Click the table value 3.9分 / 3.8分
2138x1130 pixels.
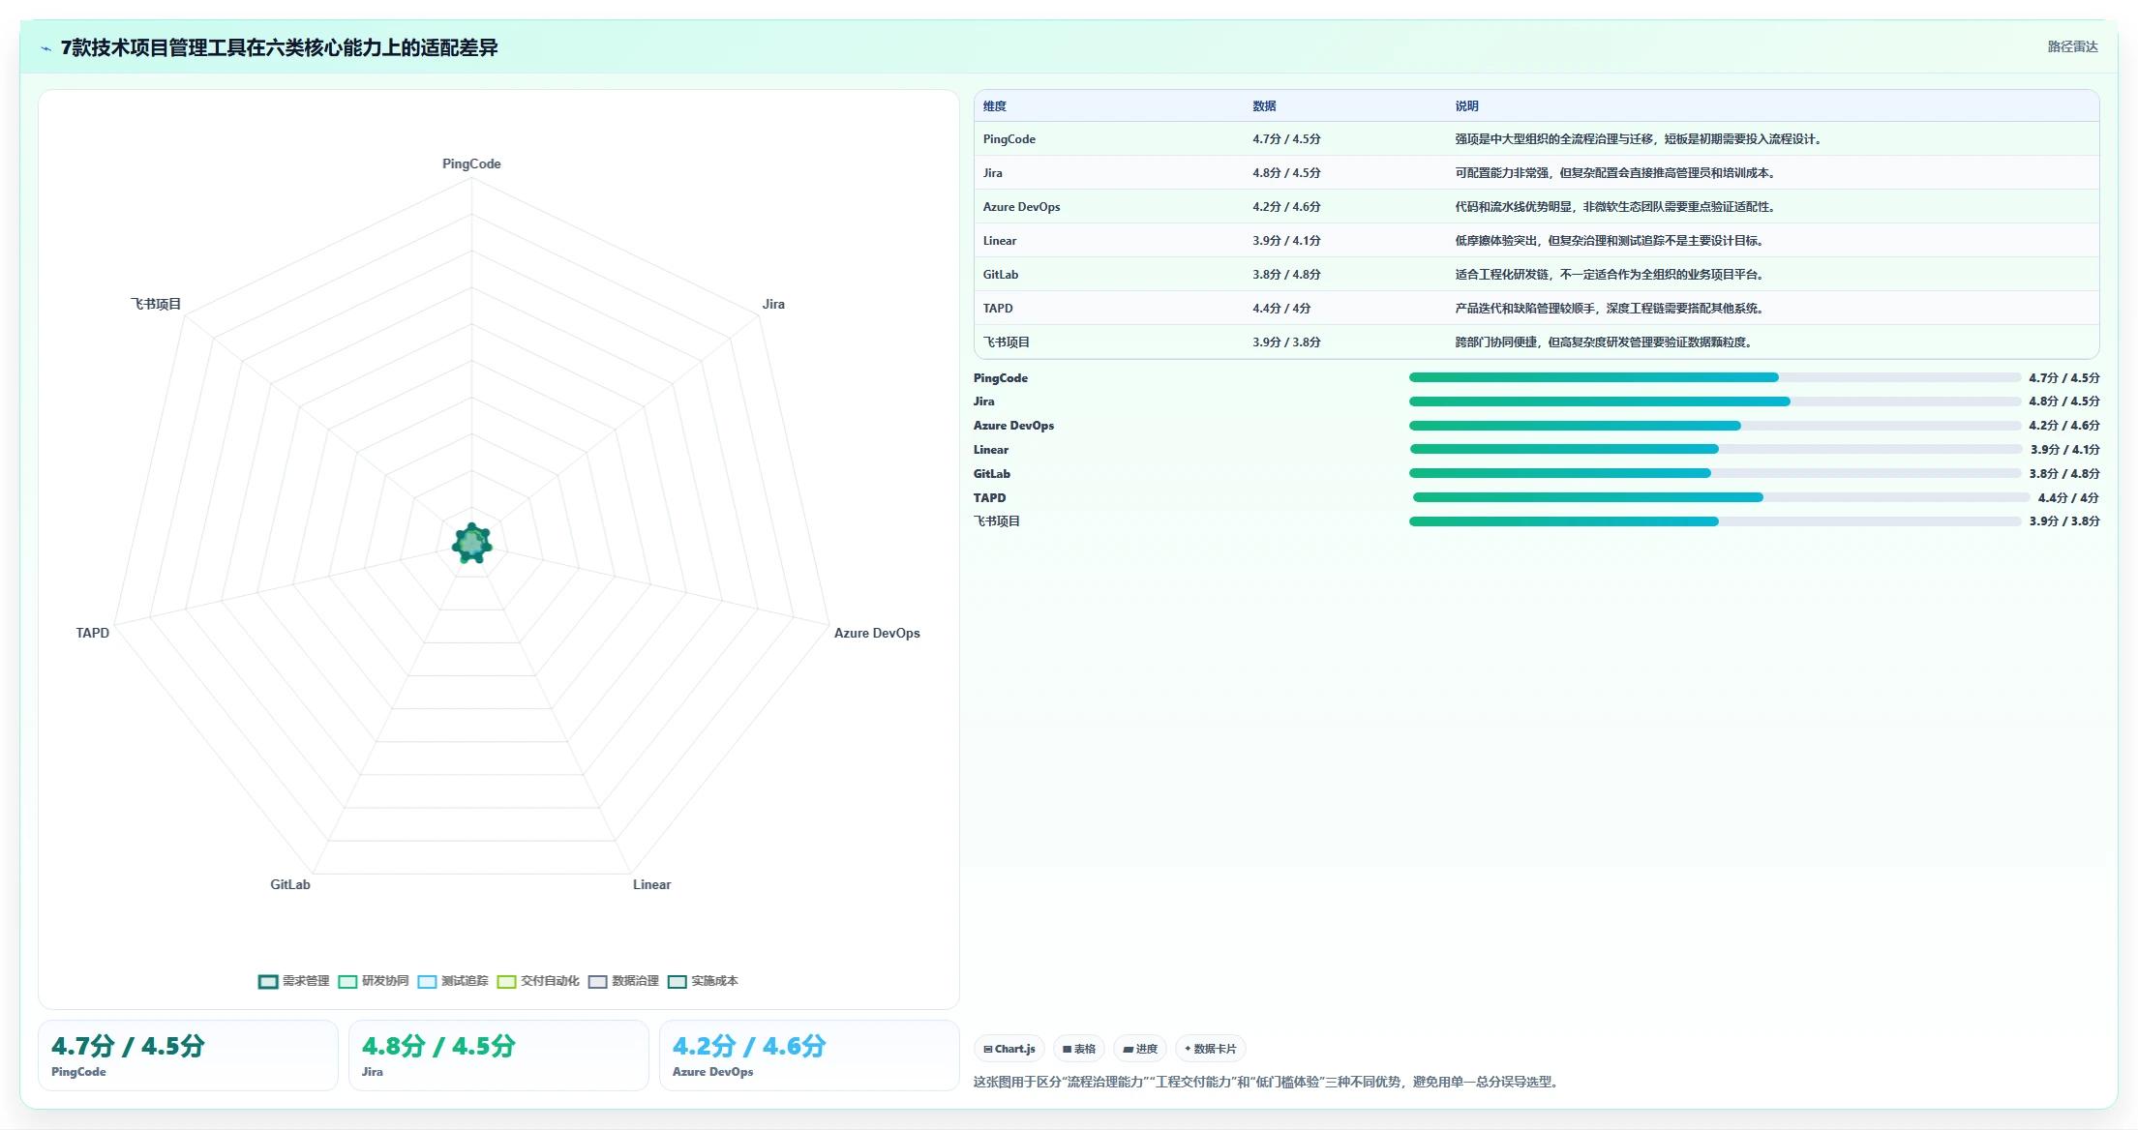[1286, 342]
